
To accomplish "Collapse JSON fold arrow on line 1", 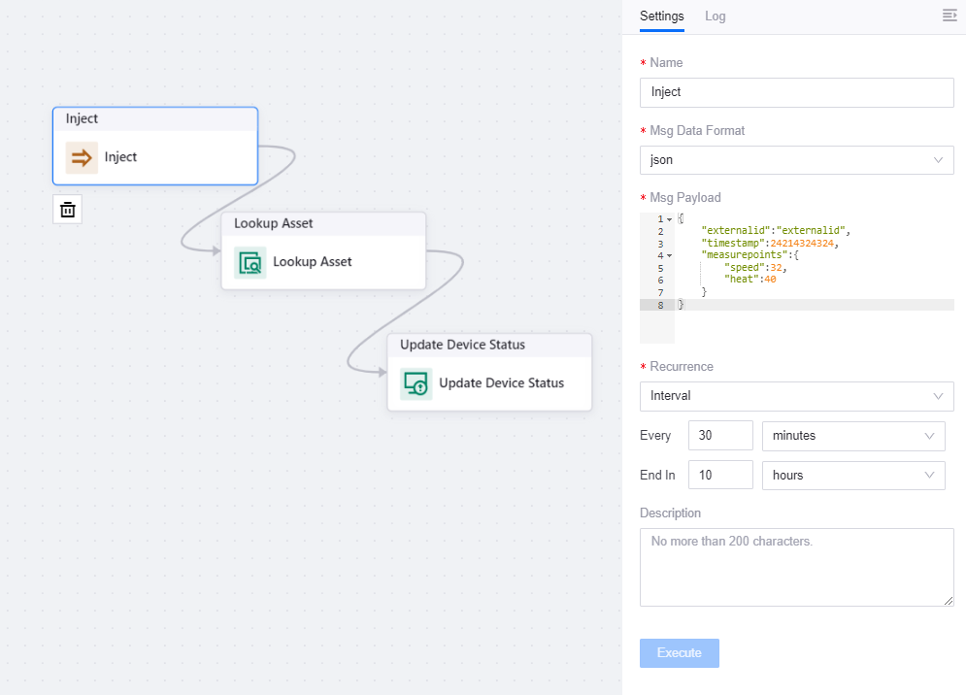I will [x=670, y=219].
